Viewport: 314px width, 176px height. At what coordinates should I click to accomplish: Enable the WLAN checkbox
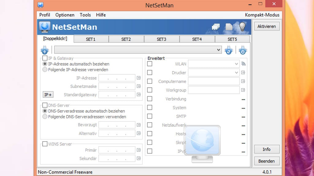150,64
